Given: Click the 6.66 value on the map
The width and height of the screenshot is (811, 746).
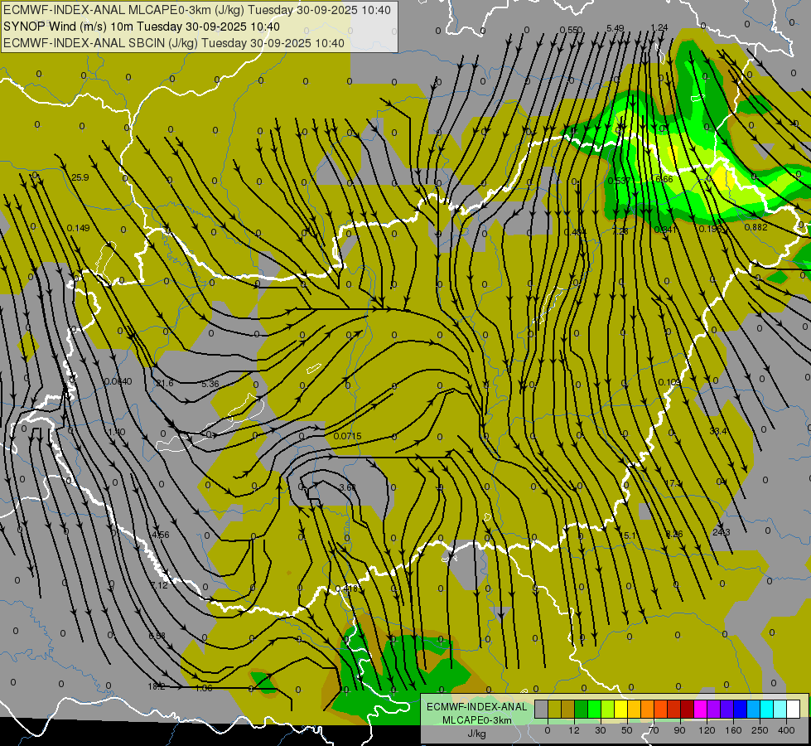Looking at the screenshot, I should coord(664,179).
